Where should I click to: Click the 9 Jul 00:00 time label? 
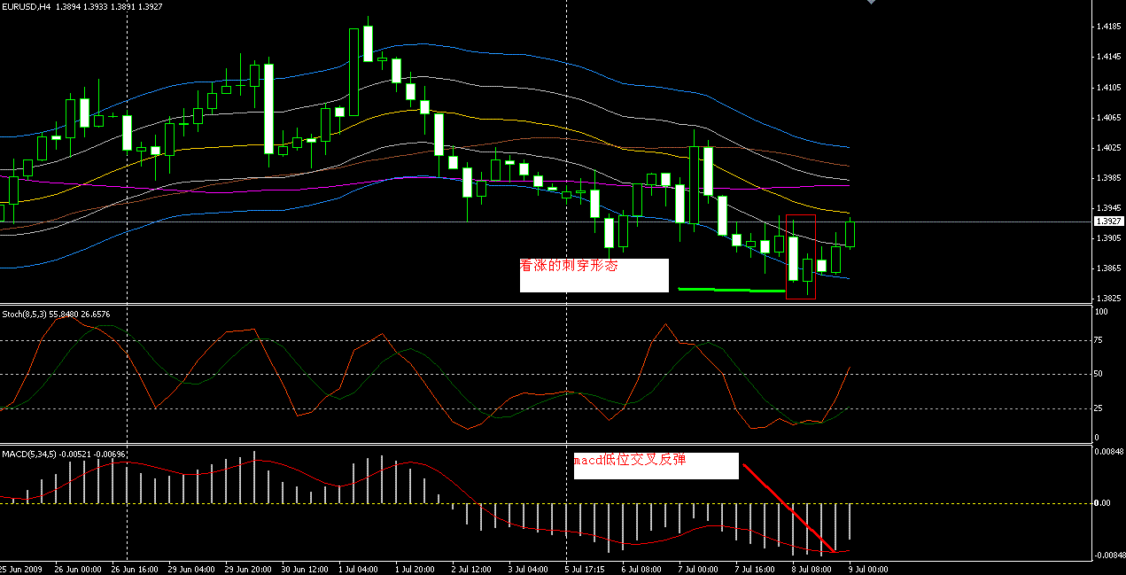pos(869,569)
